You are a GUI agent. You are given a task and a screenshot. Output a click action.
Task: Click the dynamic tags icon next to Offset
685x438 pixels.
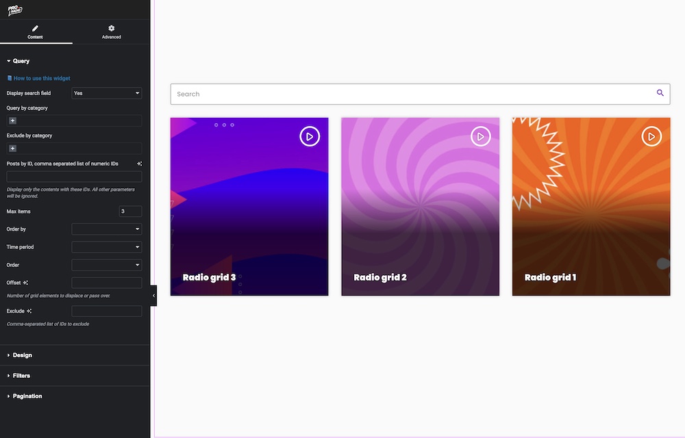[x=26, y=283]
